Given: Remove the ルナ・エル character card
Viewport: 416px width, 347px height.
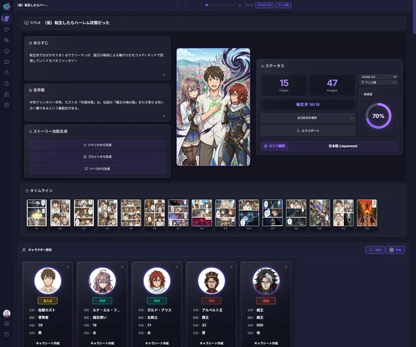Looking at the screenshot, I should (x=122, y=267).
